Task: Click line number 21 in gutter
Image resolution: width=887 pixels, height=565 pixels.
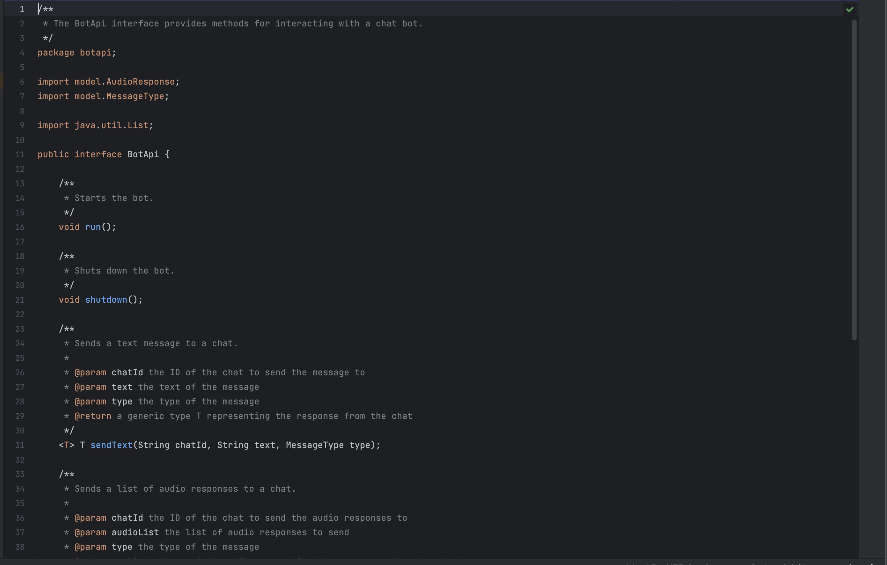Action: pos(20,300)
